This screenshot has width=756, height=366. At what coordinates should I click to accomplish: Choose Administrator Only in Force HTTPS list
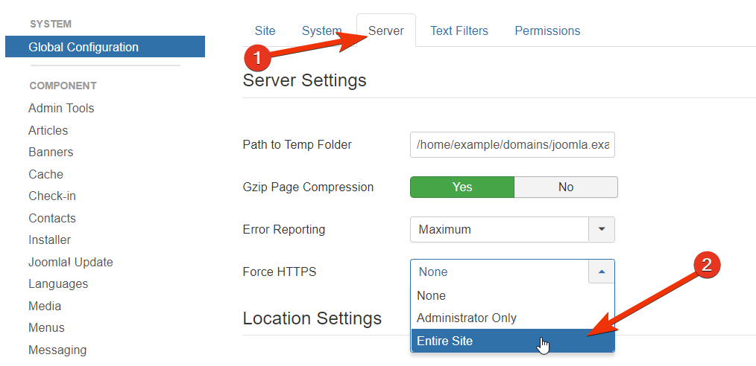[512, 318]
